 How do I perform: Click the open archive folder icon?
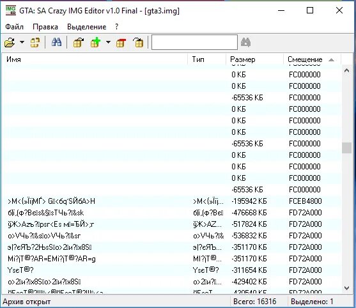10,42
